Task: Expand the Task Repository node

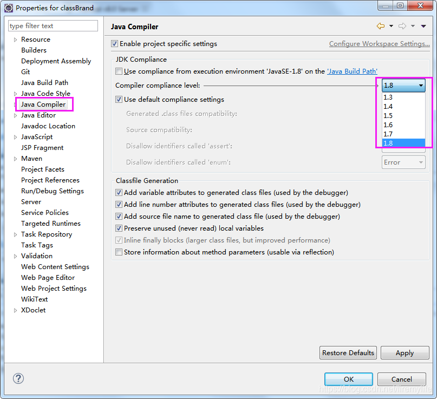Action: tap(15, 234)
